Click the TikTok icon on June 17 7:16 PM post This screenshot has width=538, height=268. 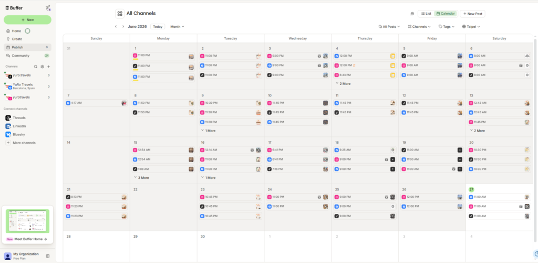click(270, 169)
